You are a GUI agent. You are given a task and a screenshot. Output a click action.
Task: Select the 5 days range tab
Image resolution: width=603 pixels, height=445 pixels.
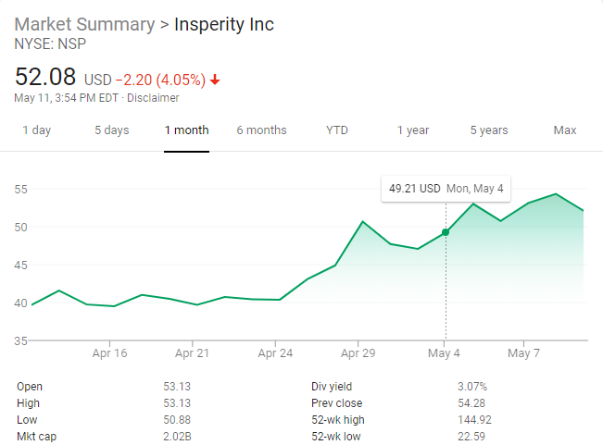click(x=111, y=130)
